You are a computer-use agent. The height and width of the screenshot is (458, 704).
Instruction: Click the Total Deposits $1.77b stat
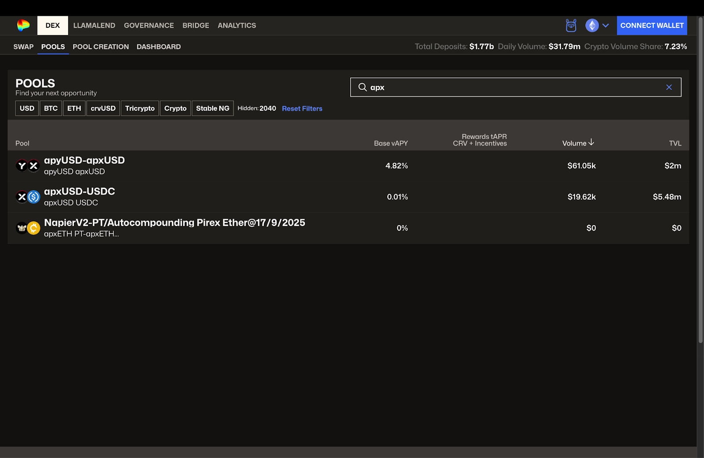pyautogui.click(x=454, y=47)
